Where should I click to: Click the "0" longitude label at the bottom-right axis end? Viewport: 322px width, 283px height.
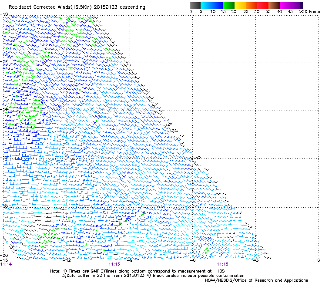[319, 260]
